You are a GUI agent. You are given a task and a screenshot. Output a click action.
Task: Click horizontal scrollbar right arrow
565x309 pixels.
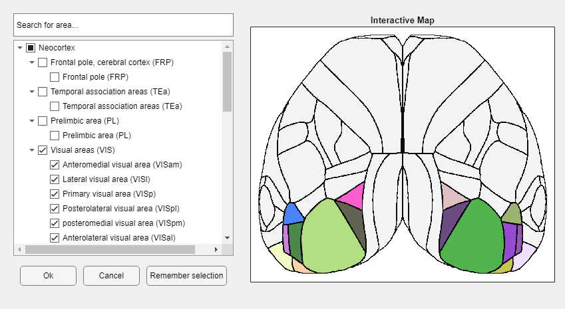(216, 249)
